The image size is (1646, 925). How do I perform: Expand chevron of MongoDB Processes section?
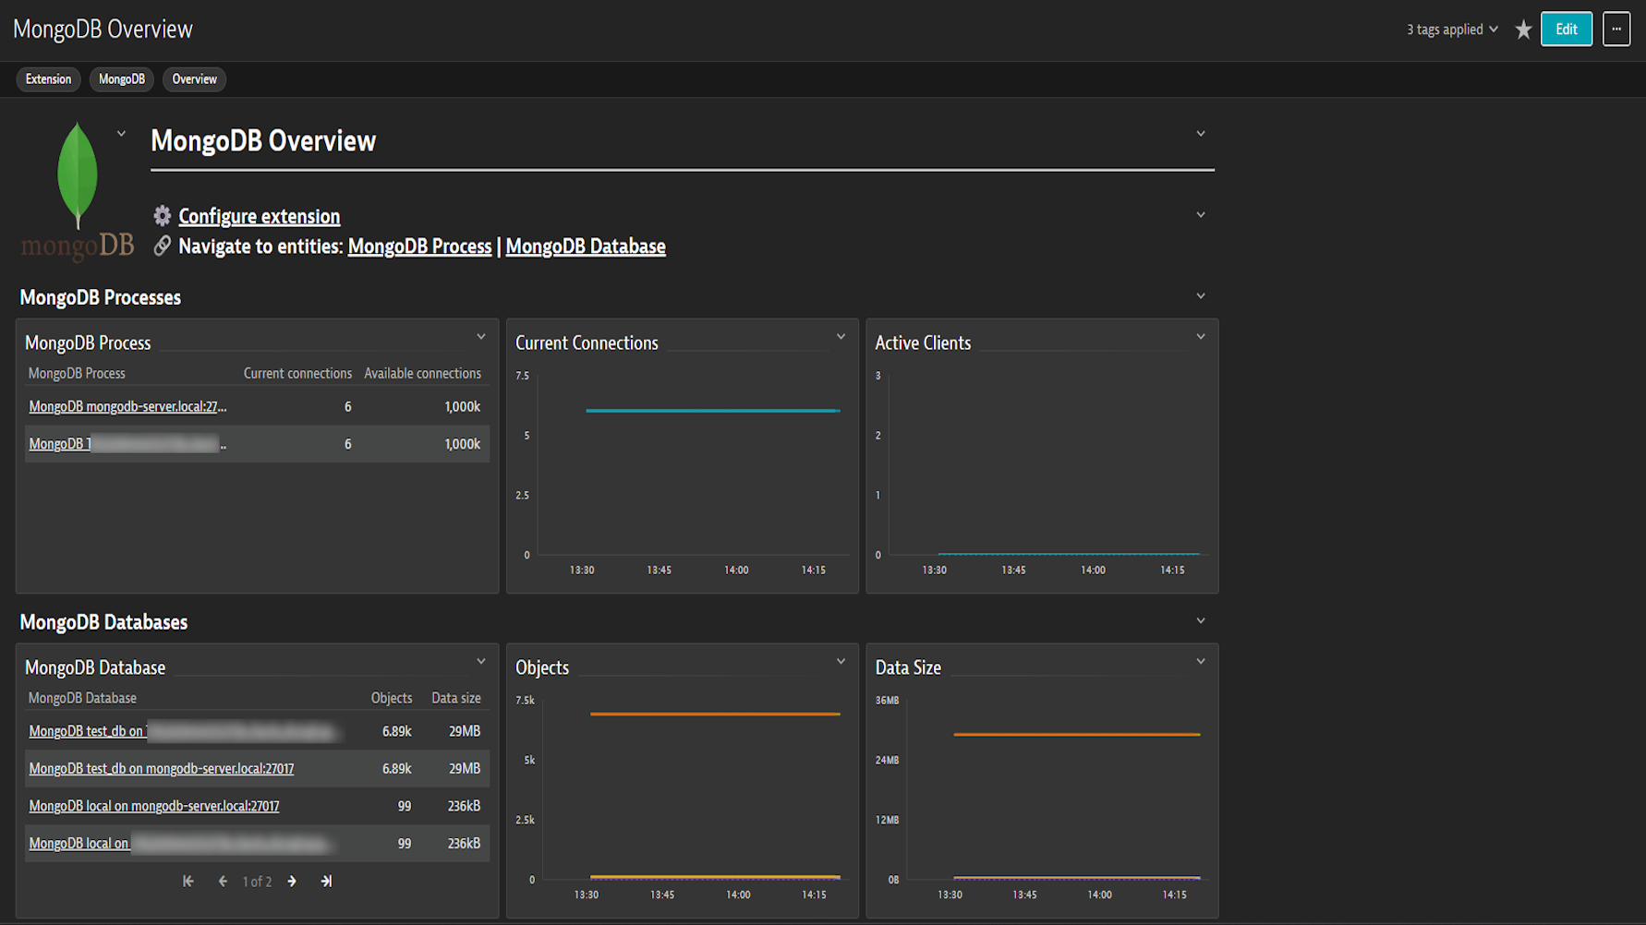(1201, 296)
